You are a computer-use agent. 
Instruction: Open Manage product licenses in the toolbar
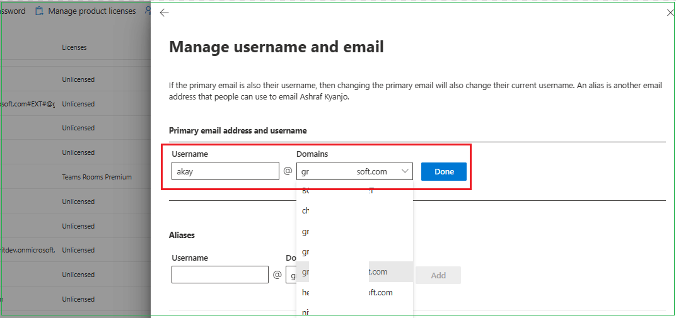(85, 11)
